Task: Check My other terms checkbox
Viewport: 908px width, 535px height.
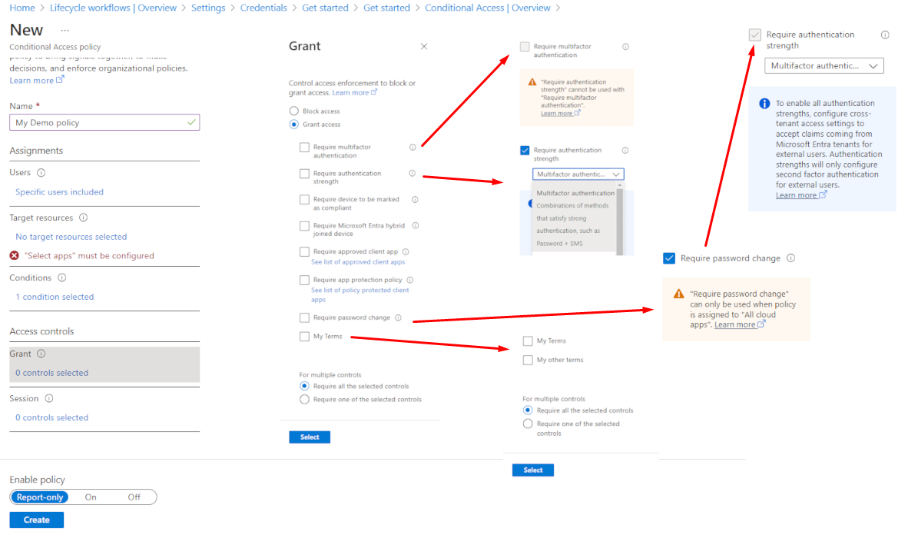Action: [x=528, y=361]
